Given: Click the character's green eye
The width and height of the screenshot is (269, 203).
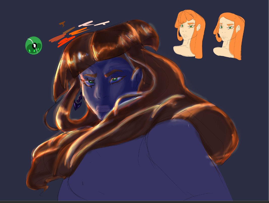Looking at the screenshot, I should (x=115, y=79).
